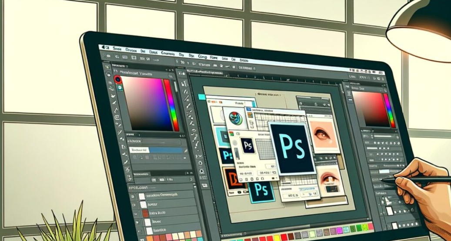Click vertical scrollbar of left color panel
451x241 pixels.
pos(175,86)
